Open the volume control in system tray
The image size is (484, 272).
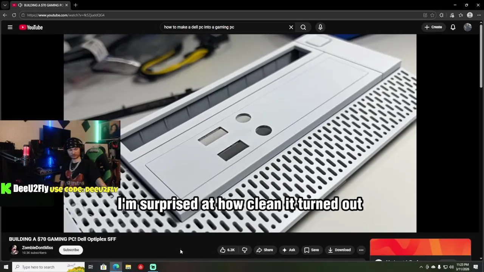(451, 267)
